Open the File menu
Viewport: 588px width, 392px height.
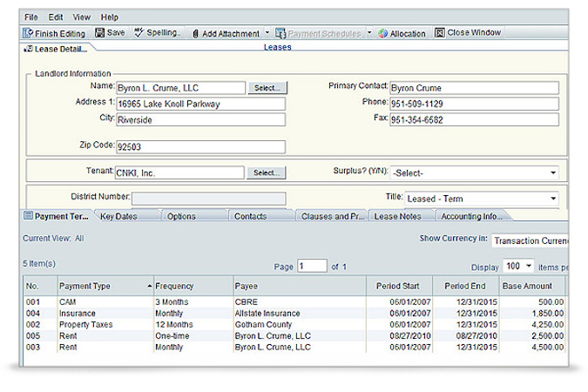[x=31, y=17]
